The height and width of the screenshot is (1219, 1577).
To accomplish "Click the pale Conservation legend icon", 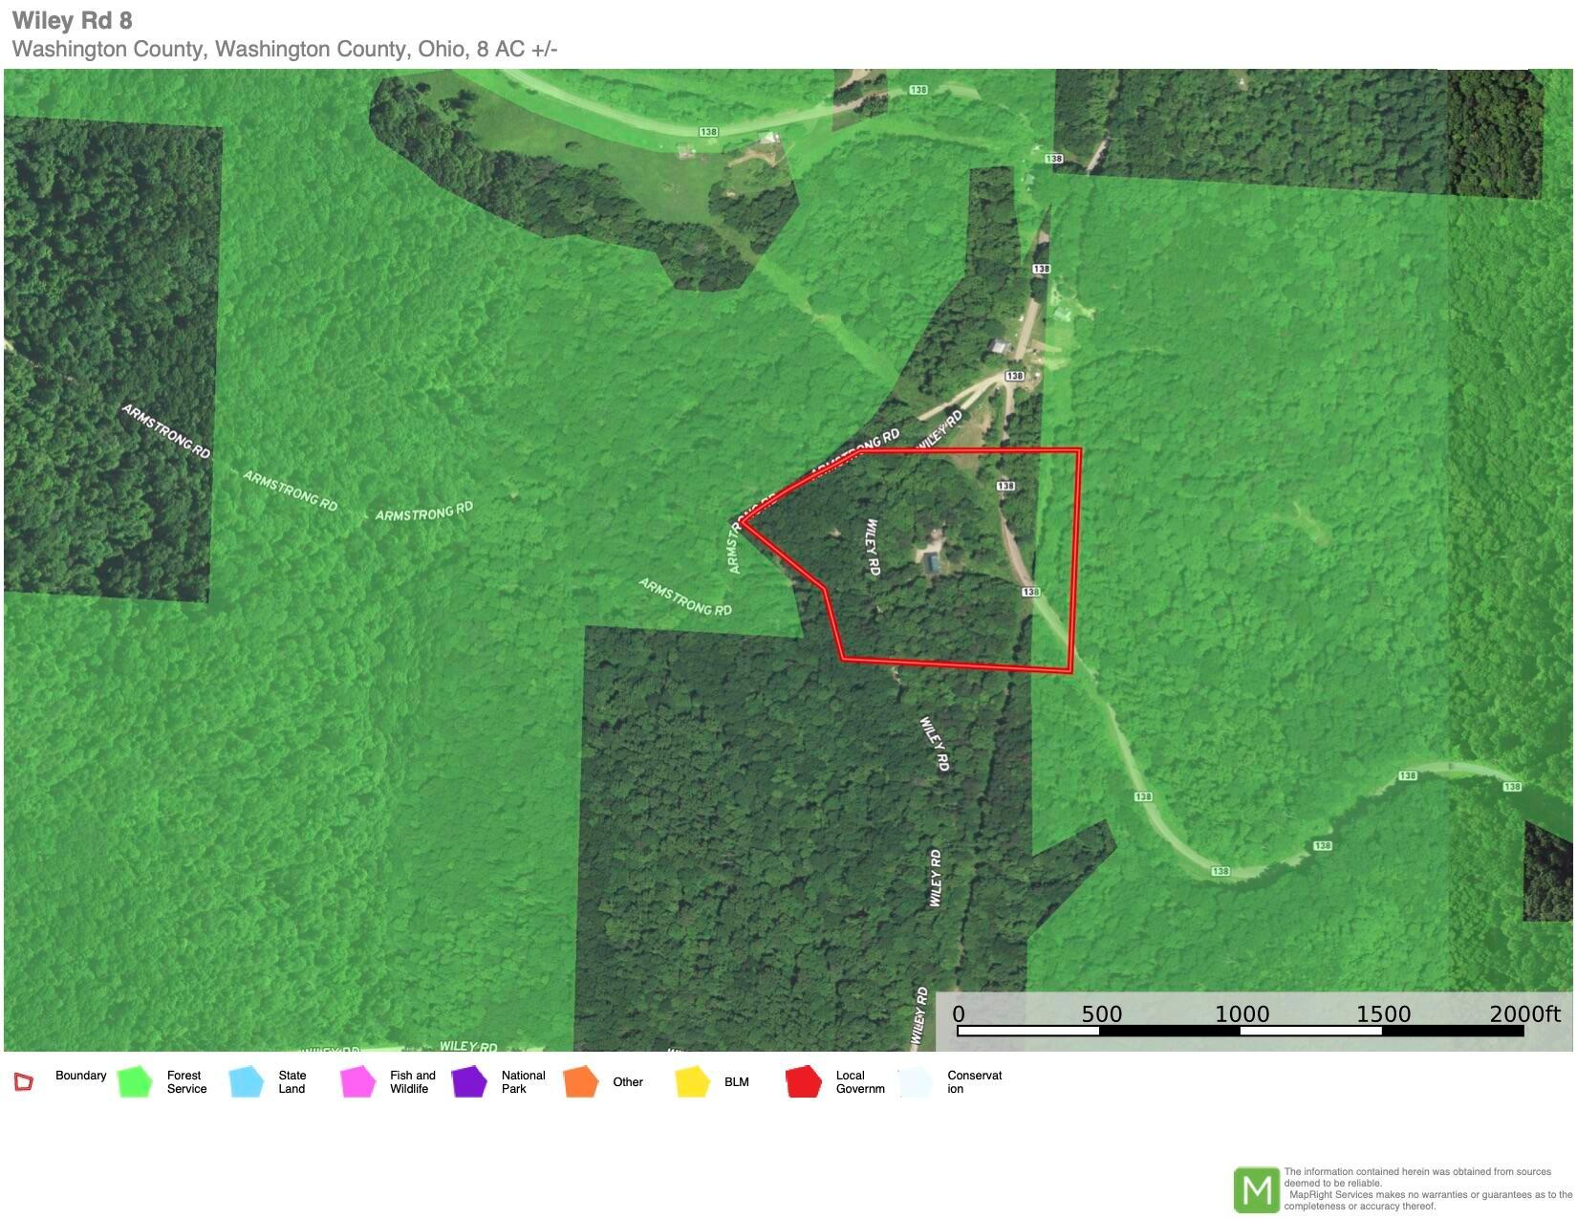I will [x=915, y=1082].
